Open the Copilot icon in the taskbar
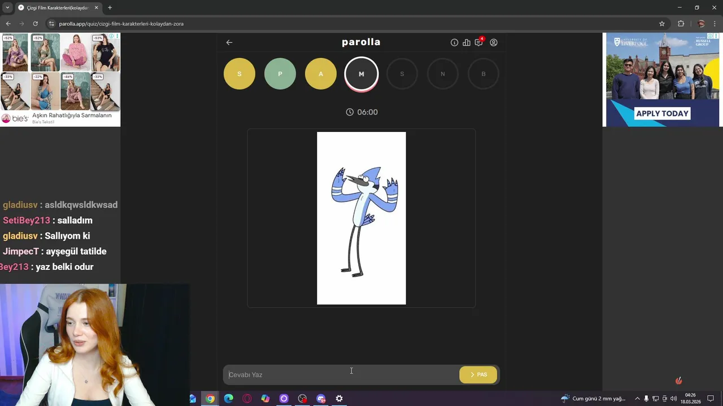The image size is (723, 406). click(x=265, y=399)
